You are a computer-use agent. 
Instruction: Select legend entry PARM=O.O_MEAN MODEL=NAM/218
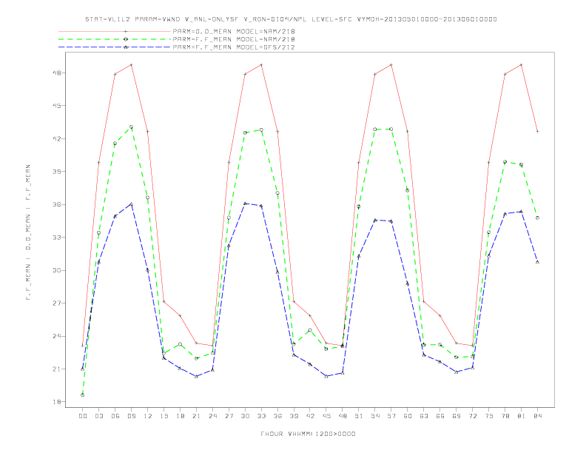point(234,31)
